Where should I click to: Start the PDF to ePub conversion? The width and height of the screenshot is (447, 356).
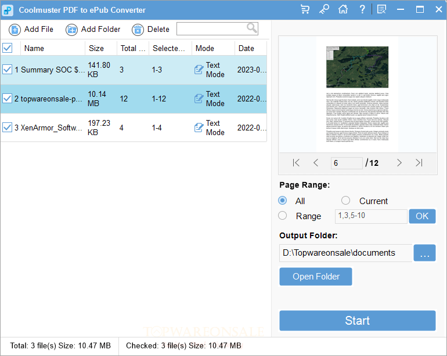point(358,321)
